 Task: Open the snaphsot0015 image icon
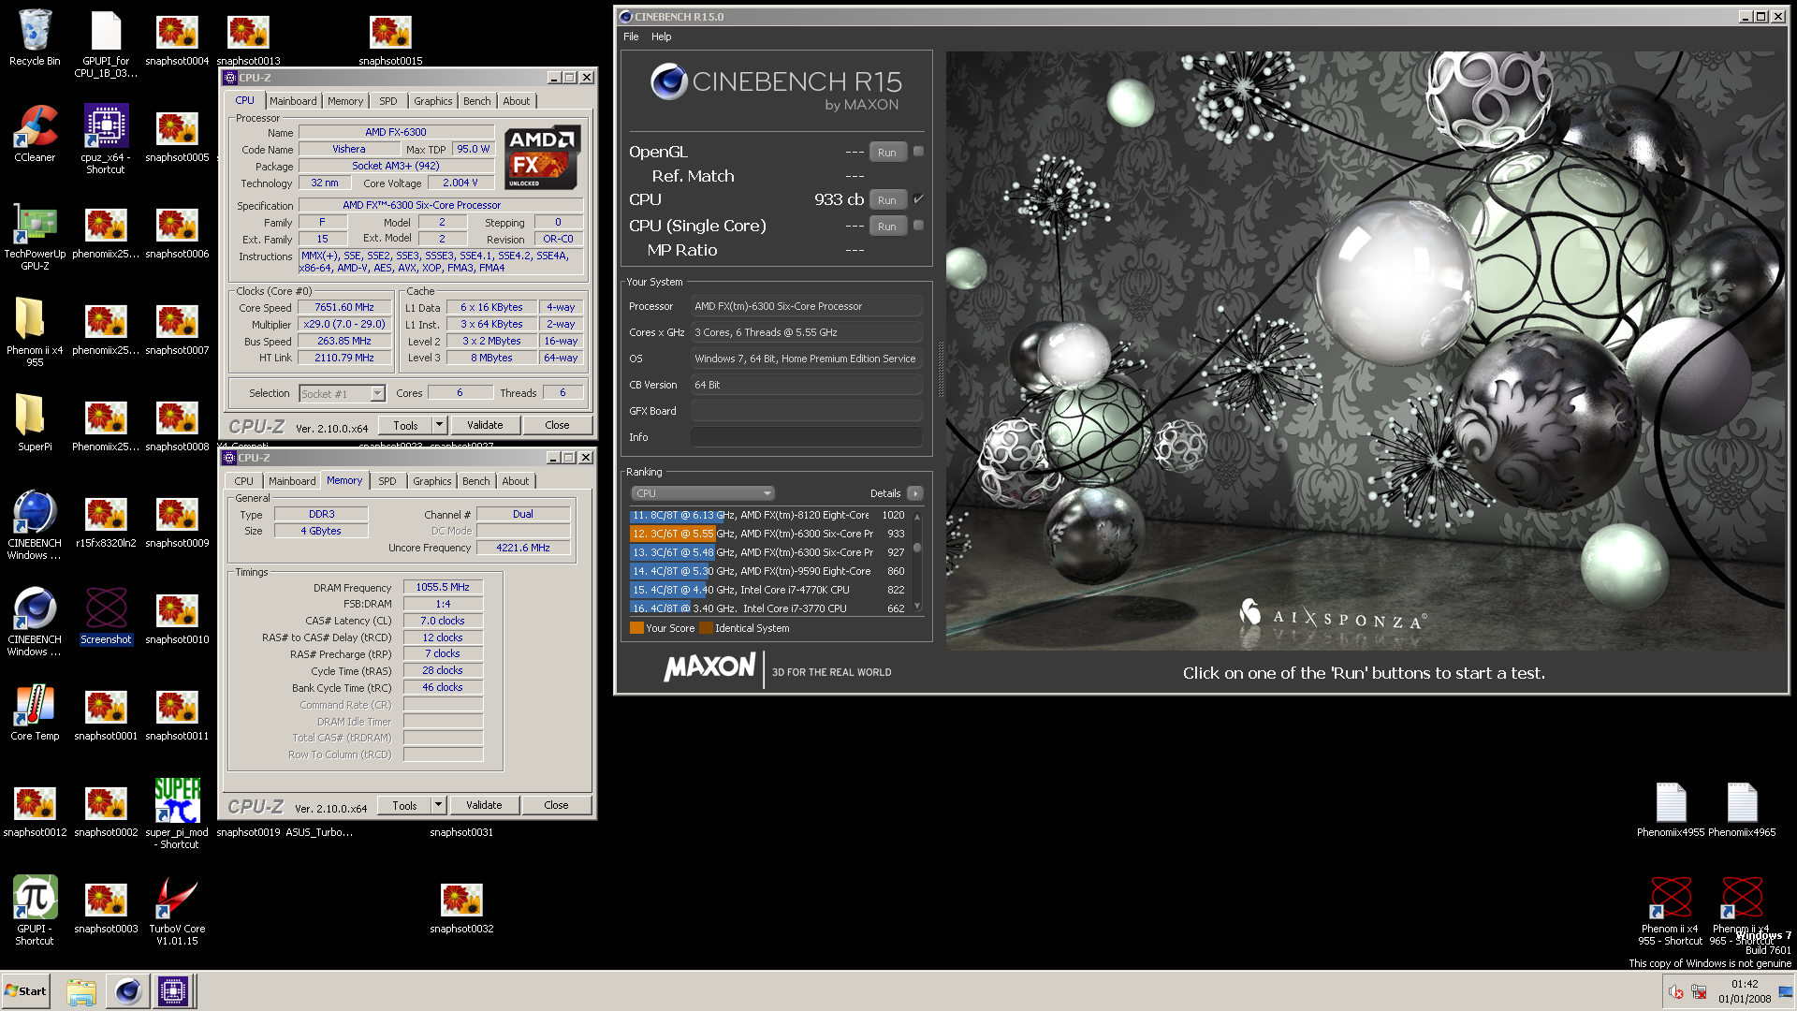coord(390,38)
